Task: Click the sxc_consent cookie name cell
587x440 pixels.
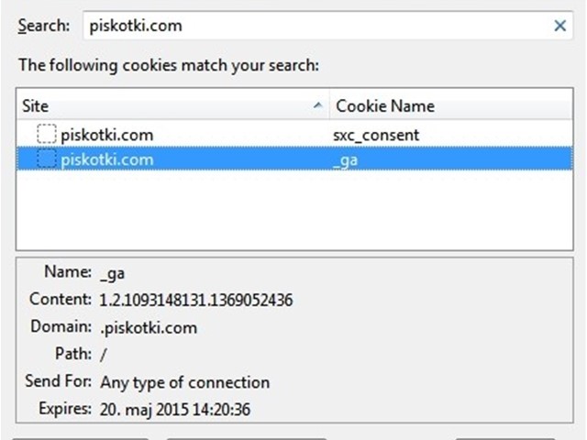Action: click(x=376, y=135)
